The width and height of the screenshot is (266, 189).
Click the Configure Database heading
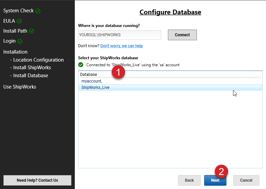170,12
